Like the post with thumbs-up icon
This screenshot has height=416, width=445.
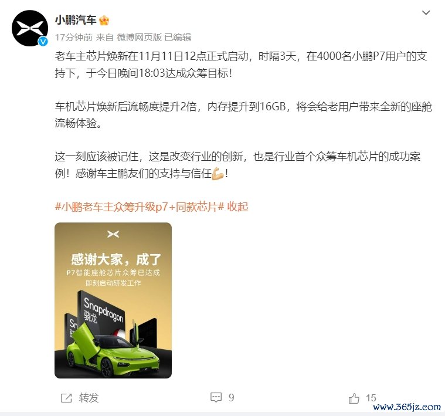[x=354, y=398]
